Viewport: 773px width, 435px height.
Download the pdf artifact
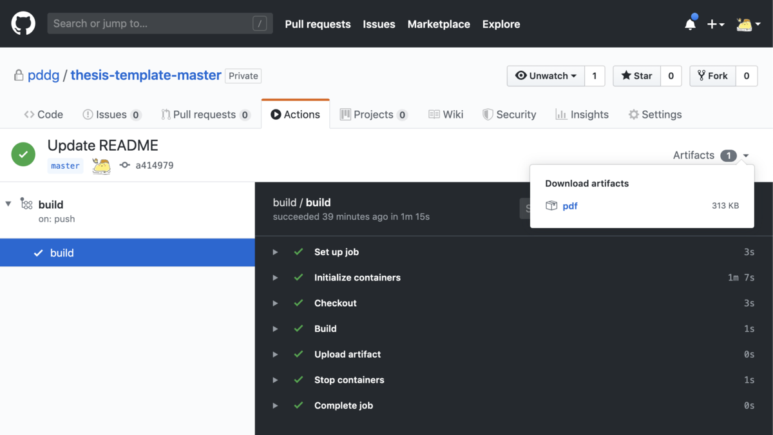[x=570, y=206]
